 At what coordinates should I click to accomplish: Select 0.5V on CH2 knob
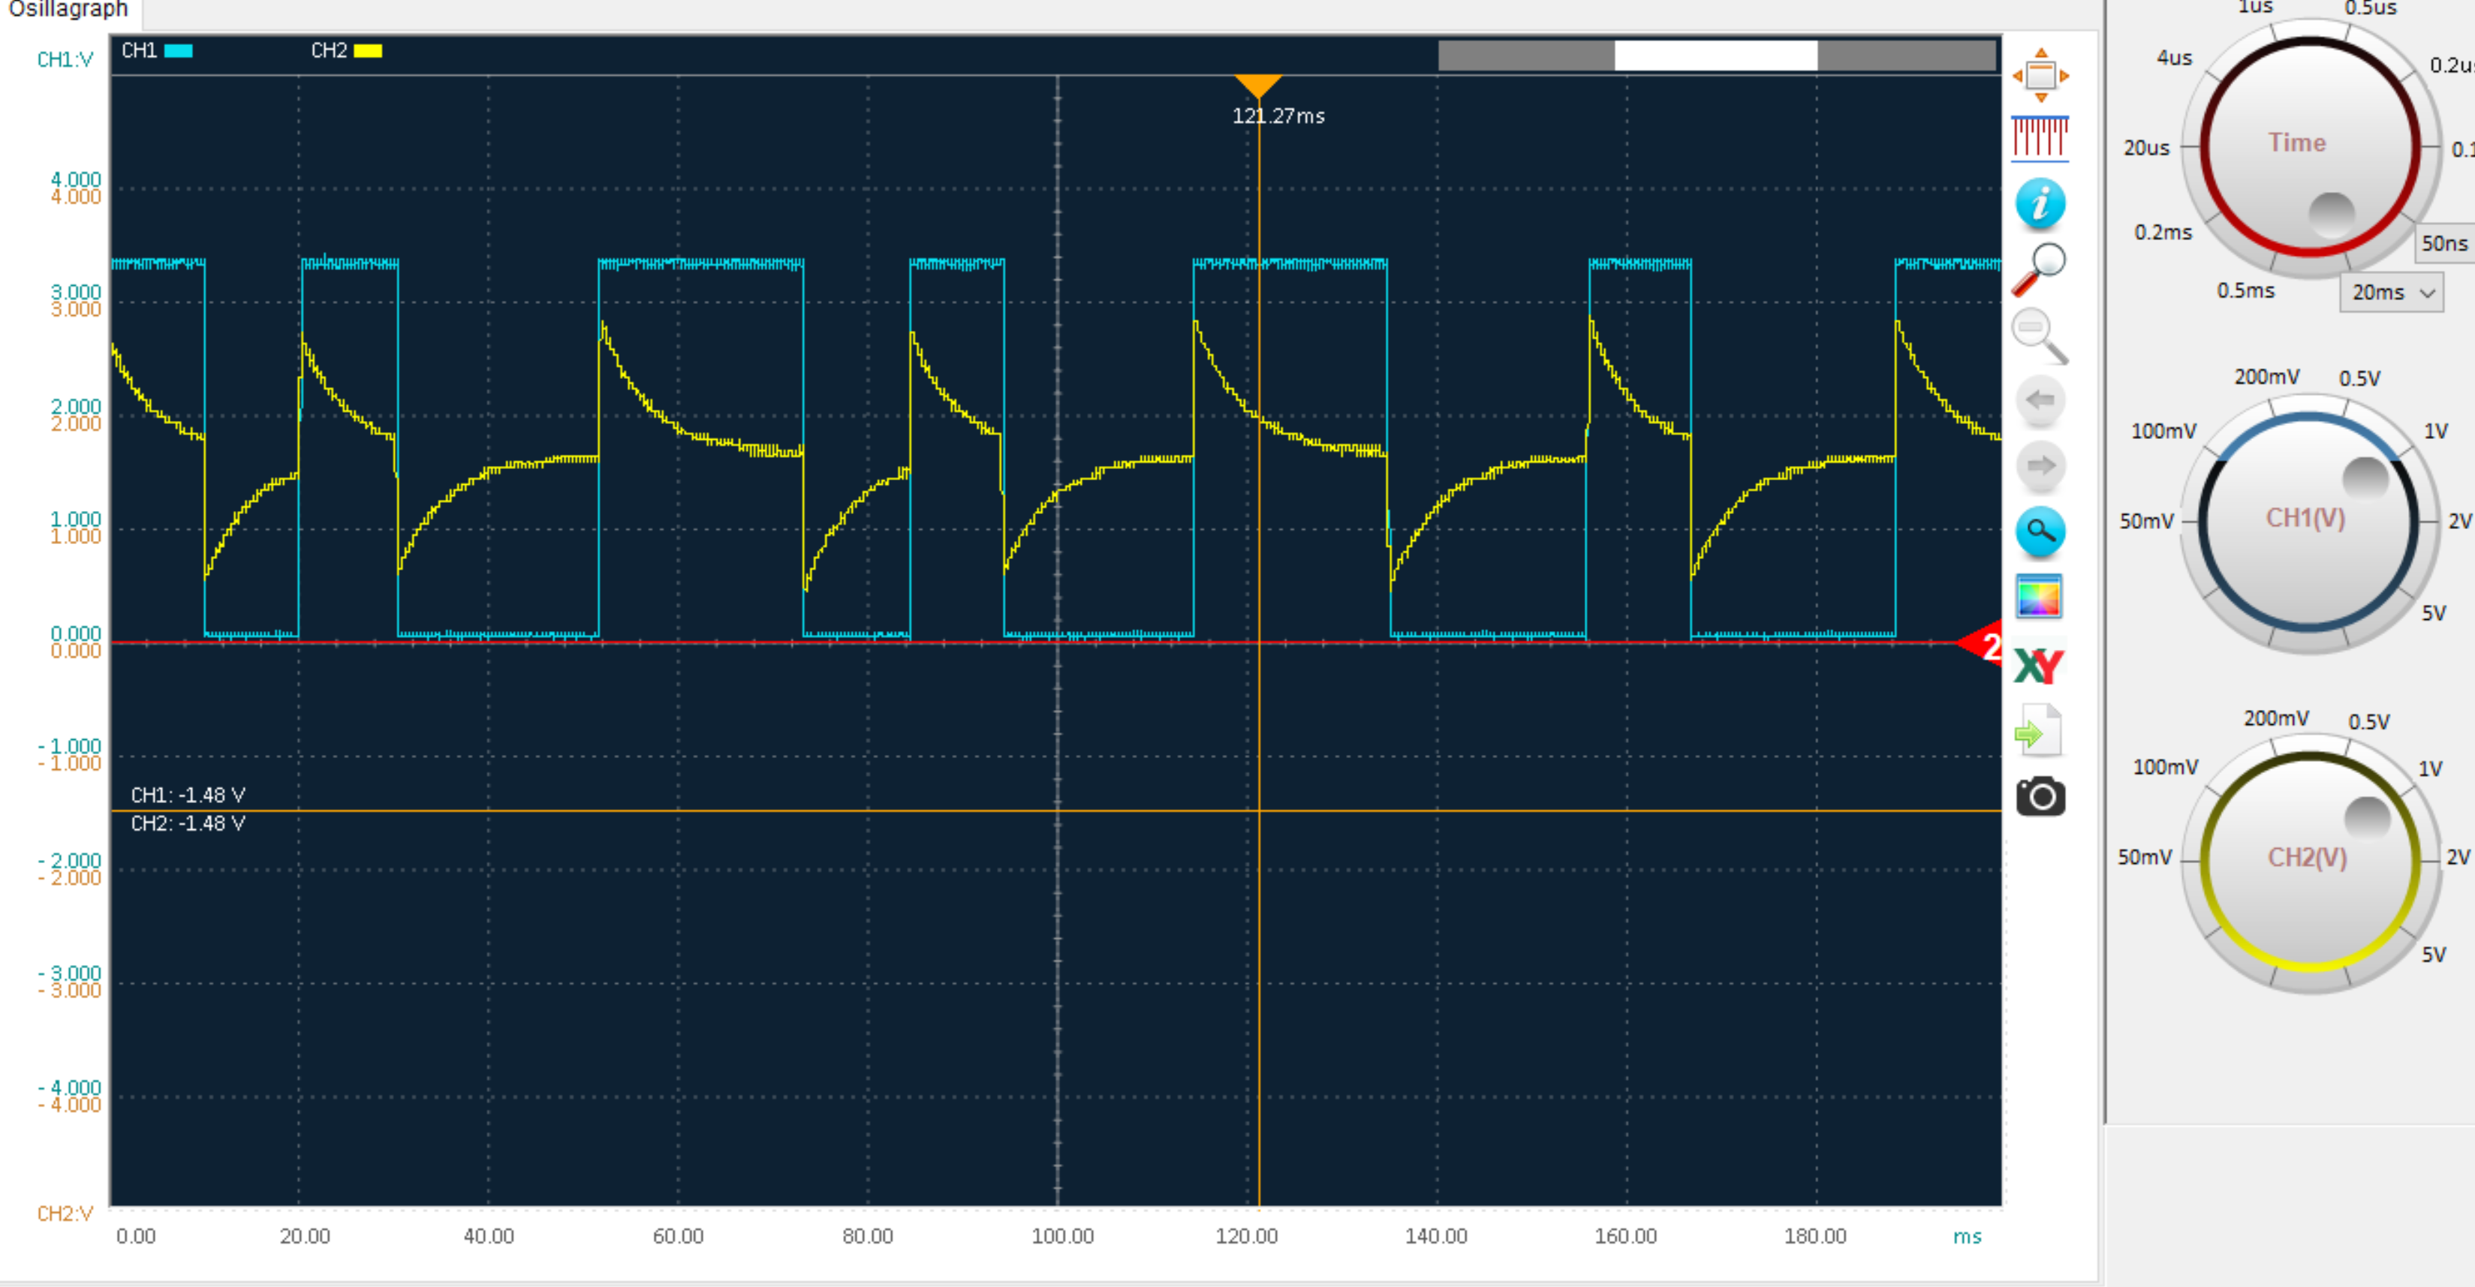[x=2368, y=721]
